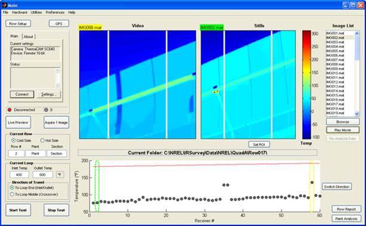Viewport: 366px width, 226px height.
Task: Click the Temp color scale bar
Action: pyautogui.click(x=306, y=85)
